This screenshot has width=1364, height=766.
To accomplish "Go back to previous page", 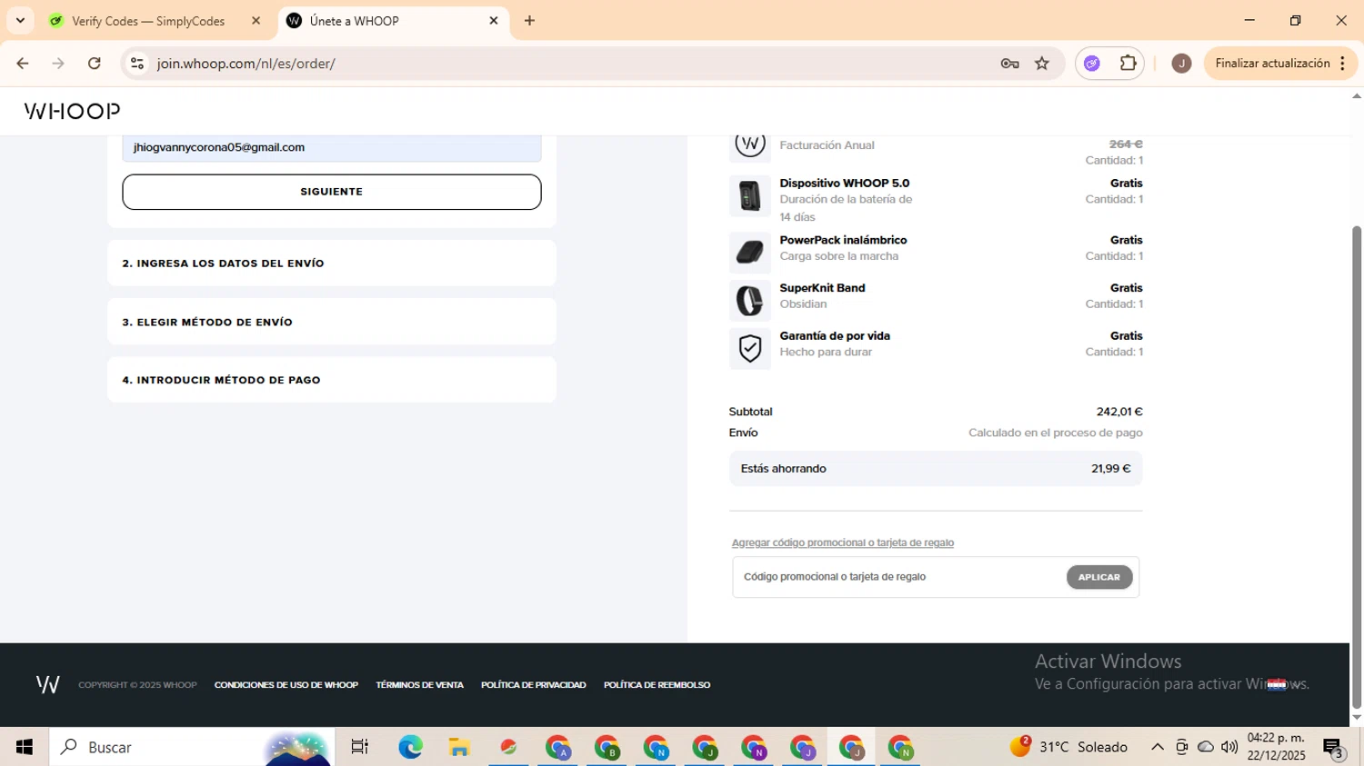I will (23, 64).
